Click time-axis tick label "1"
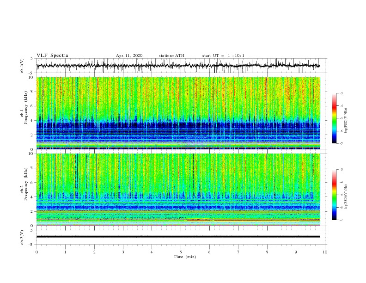 coord(65,252)
